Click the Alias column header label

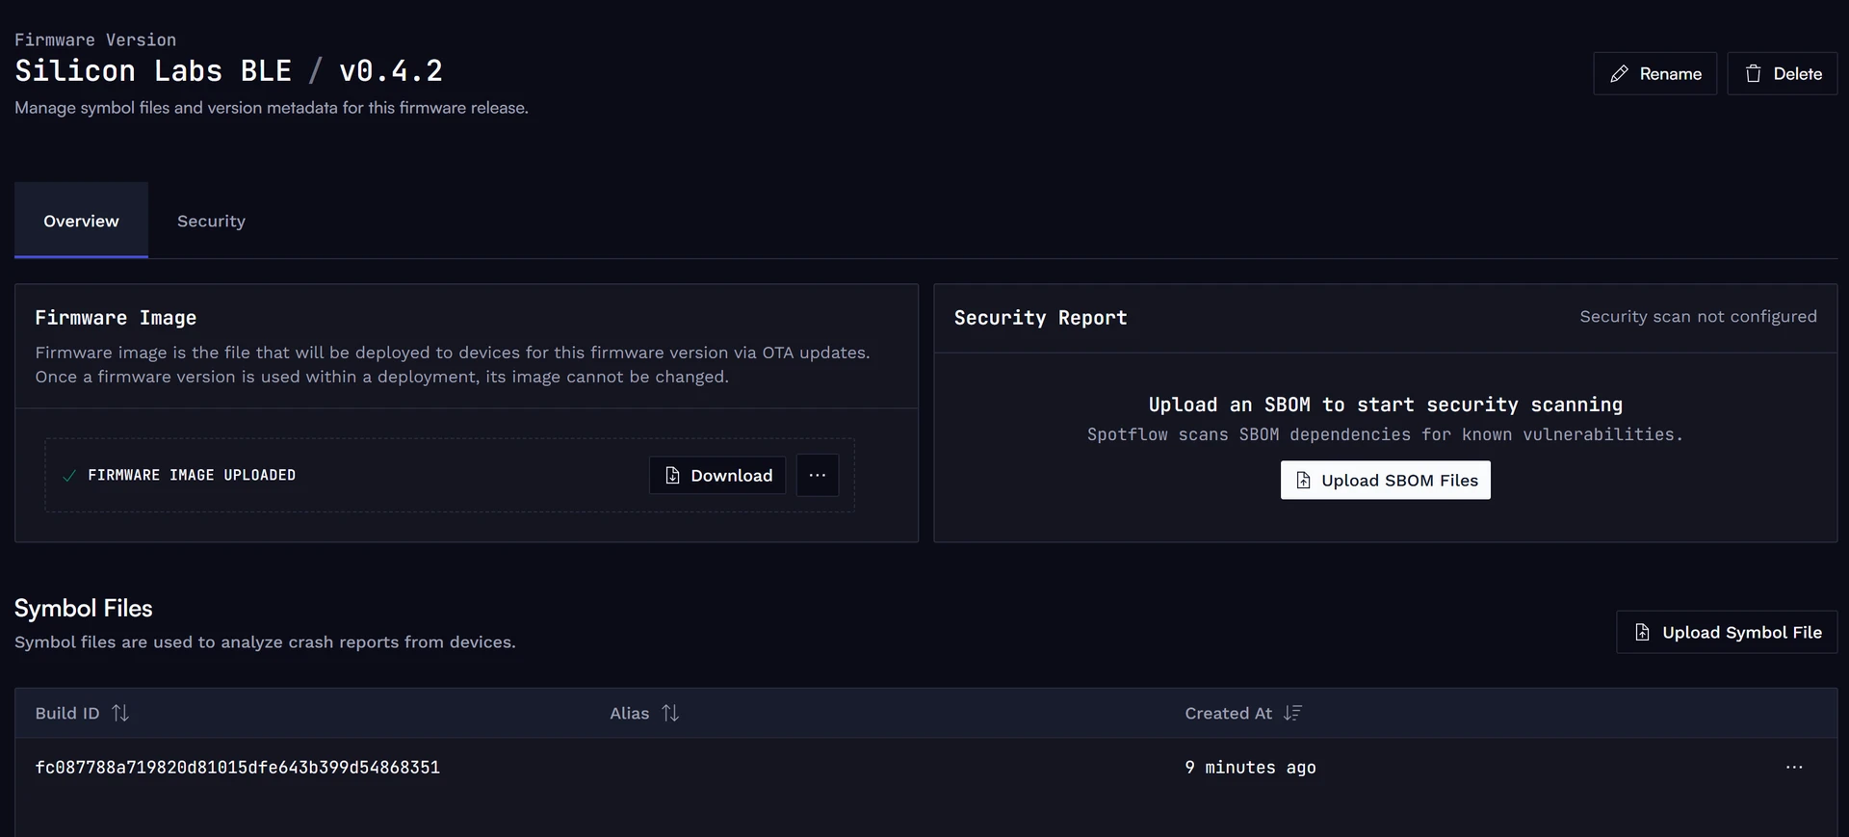[x=629, y=713]
